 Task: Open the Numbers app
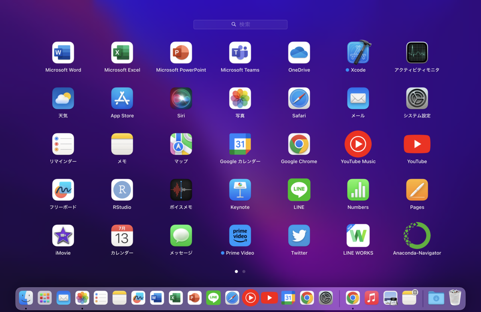[x=358, y=190]
